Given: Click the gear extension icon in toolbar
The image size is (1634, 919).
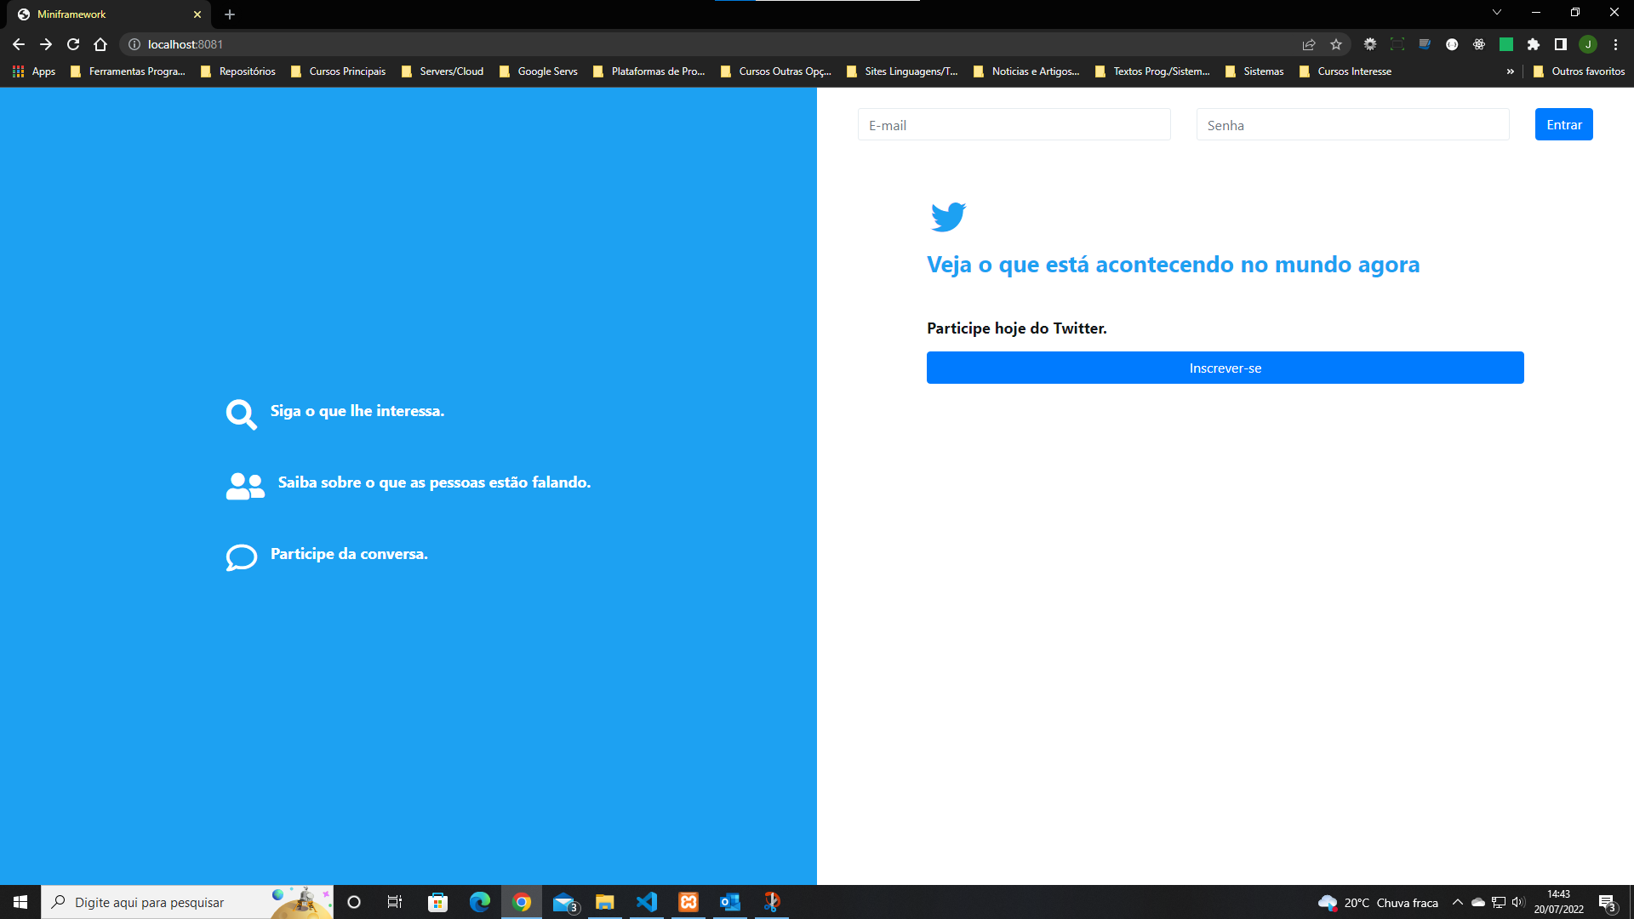Looking at the screenshot, I should 1370,44.
